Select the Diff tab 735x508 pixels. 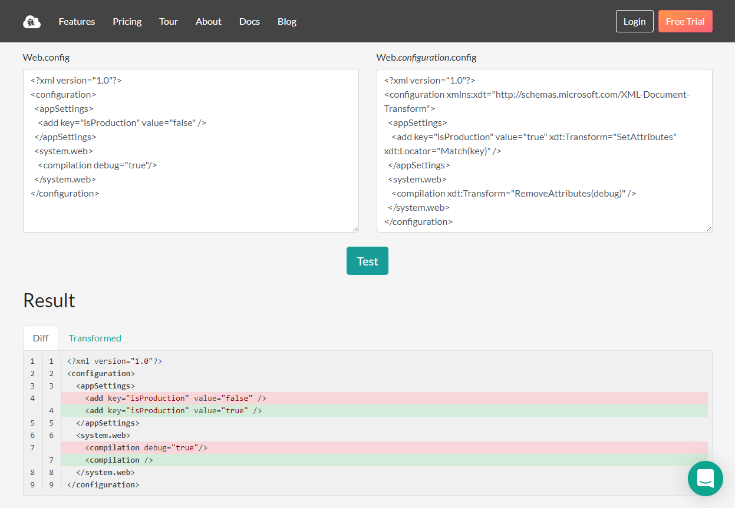(40, 338)
